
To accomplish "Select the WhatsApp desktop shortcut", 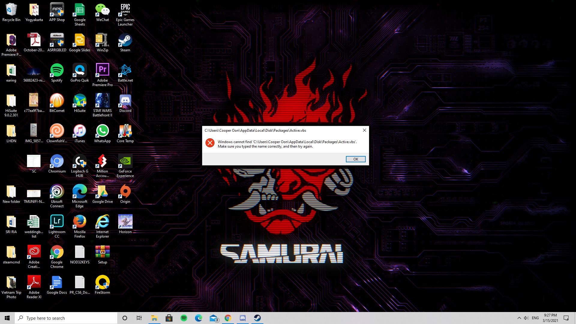I will [102, 134].
